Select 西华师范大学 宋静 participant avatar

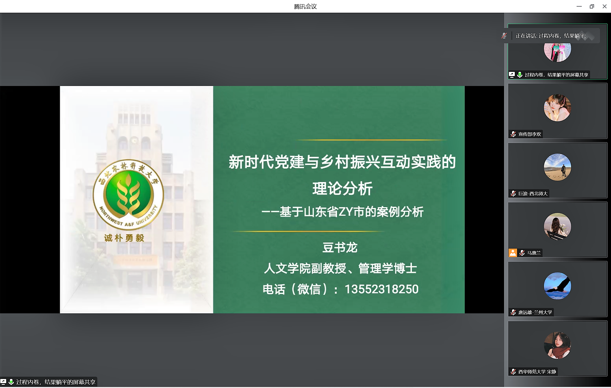coord(557,345)
